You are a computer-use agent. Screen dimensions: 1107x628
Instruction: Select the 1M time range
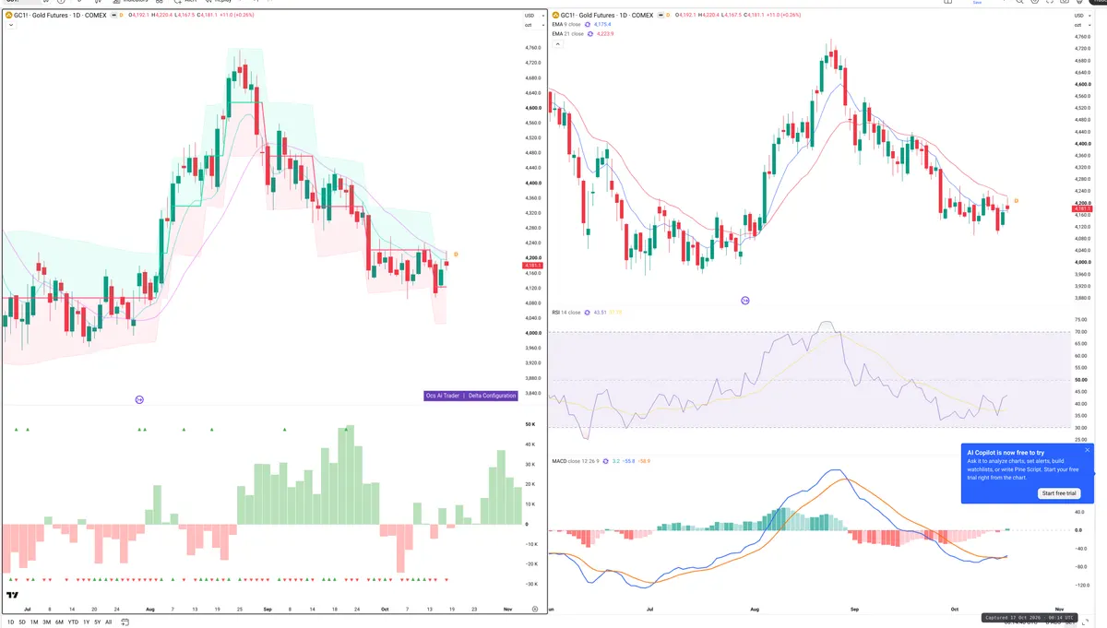point(34,622)
